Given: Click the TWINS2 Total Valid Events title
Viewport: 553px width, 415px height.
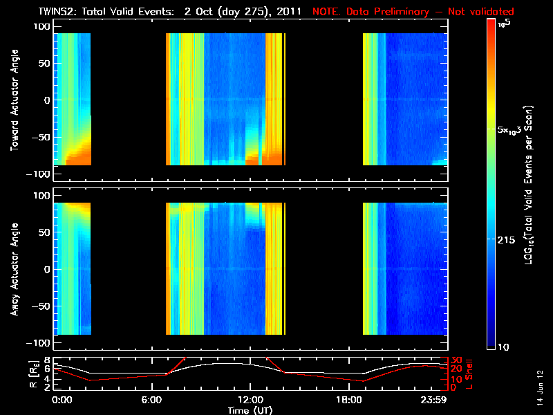Looking at the screenshot, I should pyautogui.click(x=169, y=12).
